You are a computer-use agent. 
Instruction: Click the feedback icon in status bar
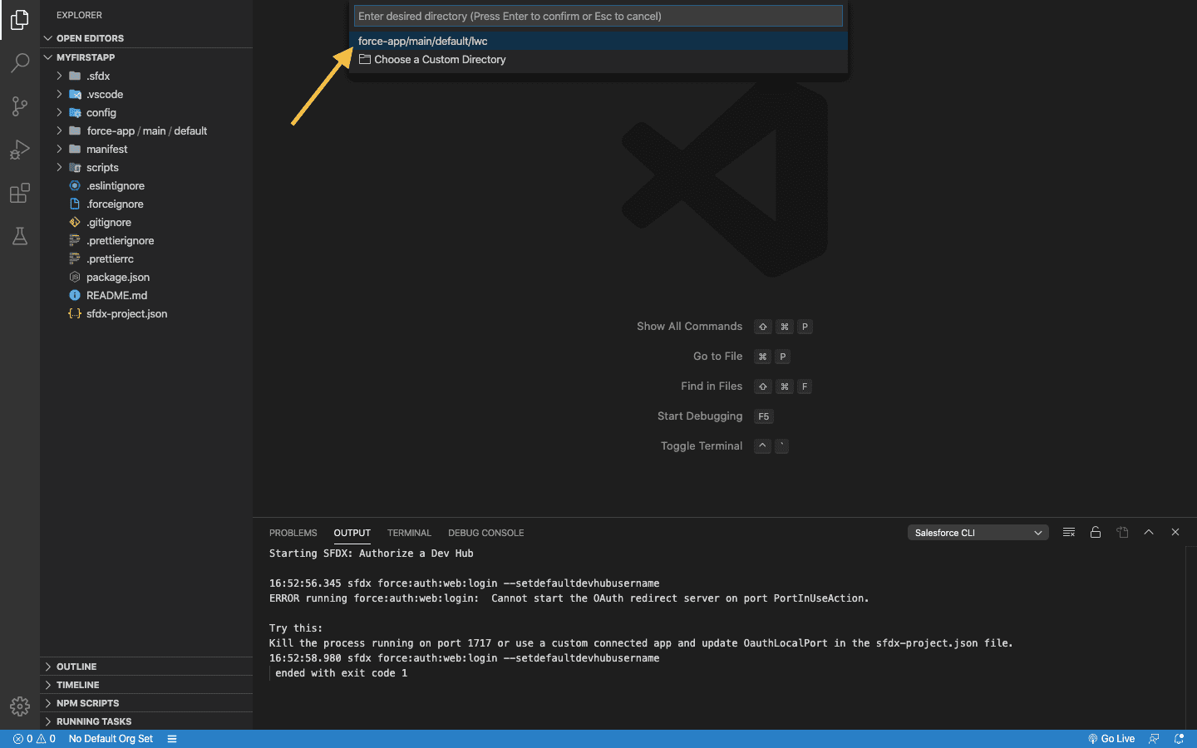[x=1154, y=739]
